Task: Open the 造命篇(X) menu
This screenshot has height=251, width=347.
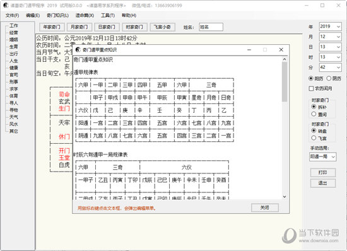Action: (85, 16)
